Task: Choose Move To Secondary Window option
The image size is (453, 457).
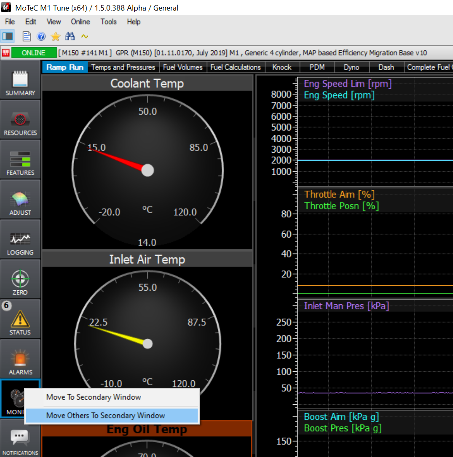Action: (94, 397)
